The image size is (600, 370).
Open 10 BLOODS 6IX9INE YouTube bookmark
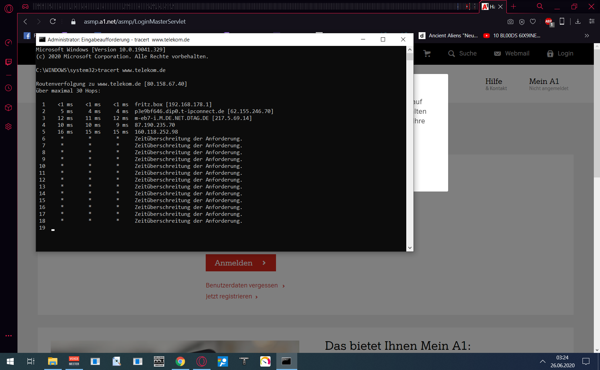[x=512, y=36]
